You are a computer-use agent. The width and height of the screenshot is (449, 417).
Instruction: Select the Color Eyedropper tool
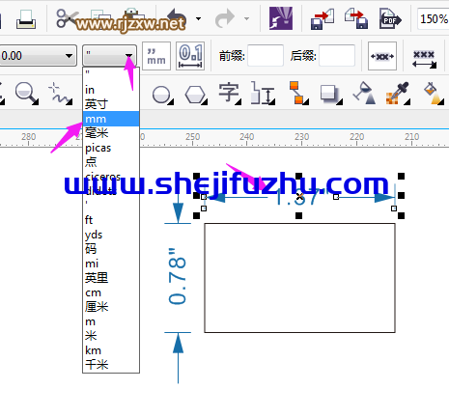(398, 94)
